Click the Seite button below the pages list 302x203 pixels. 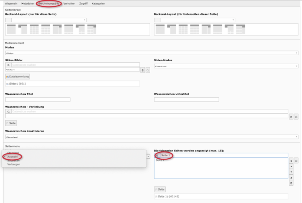click(160, 189)
